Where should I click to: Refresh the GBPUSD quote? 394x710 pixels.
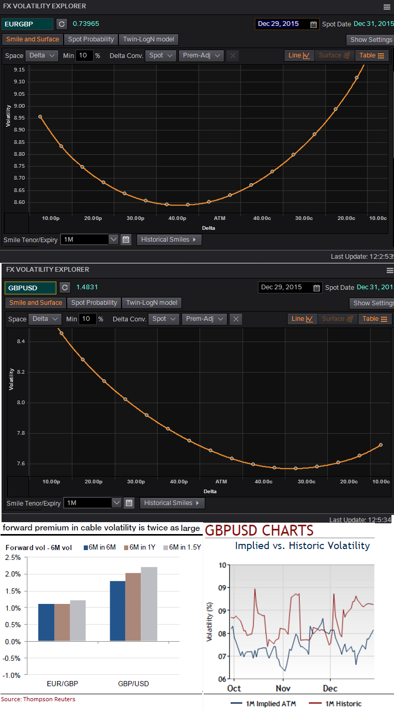(65, 287)
